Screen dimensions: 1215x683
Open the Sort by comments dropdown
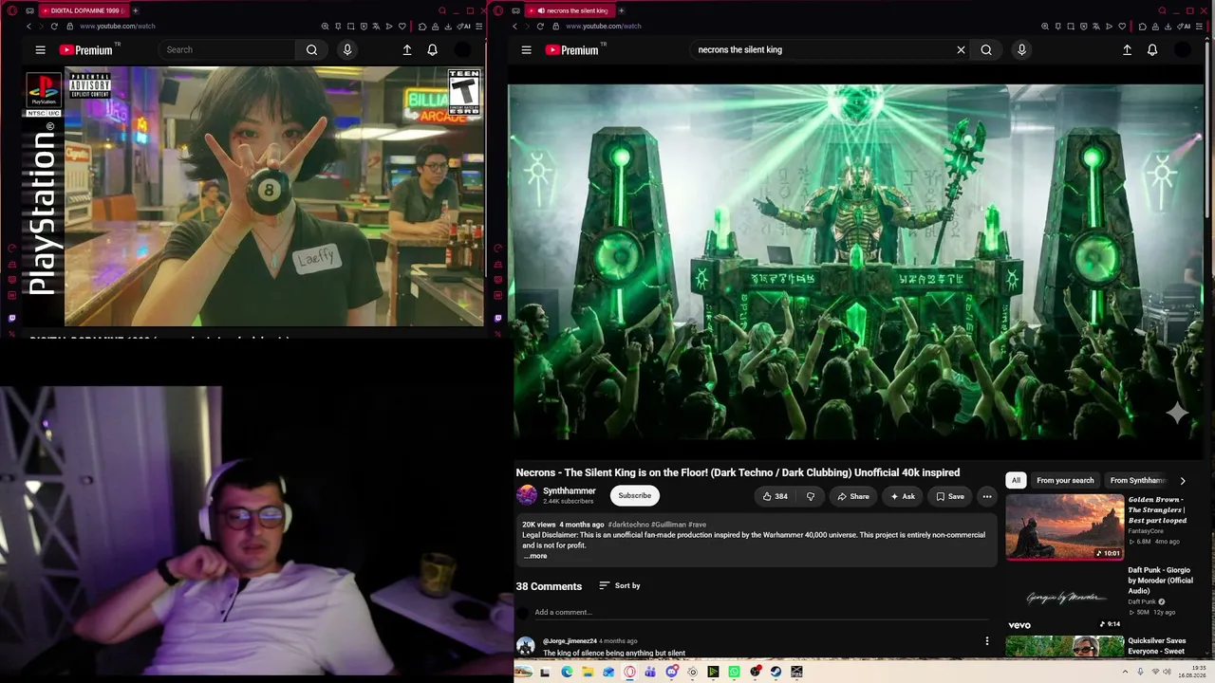click(620, 586)
